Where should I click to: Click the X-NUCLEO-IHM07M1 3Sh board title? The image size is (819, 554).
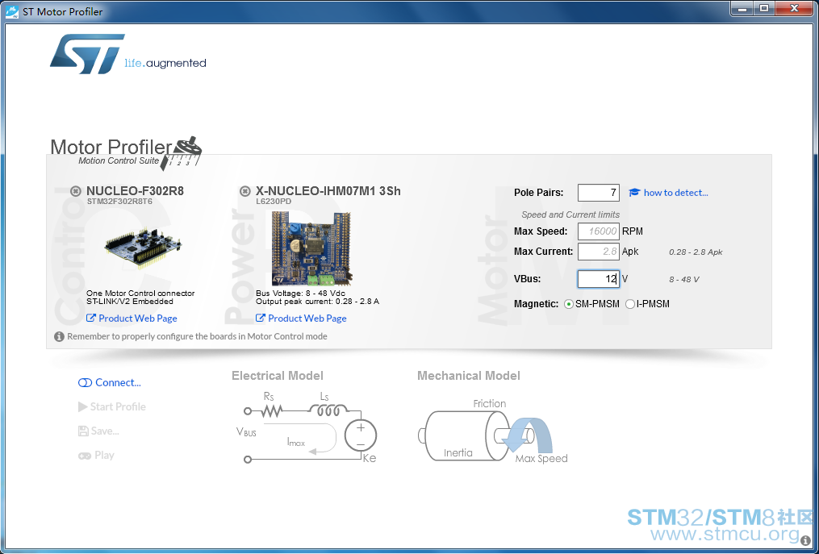pos(328,191)
